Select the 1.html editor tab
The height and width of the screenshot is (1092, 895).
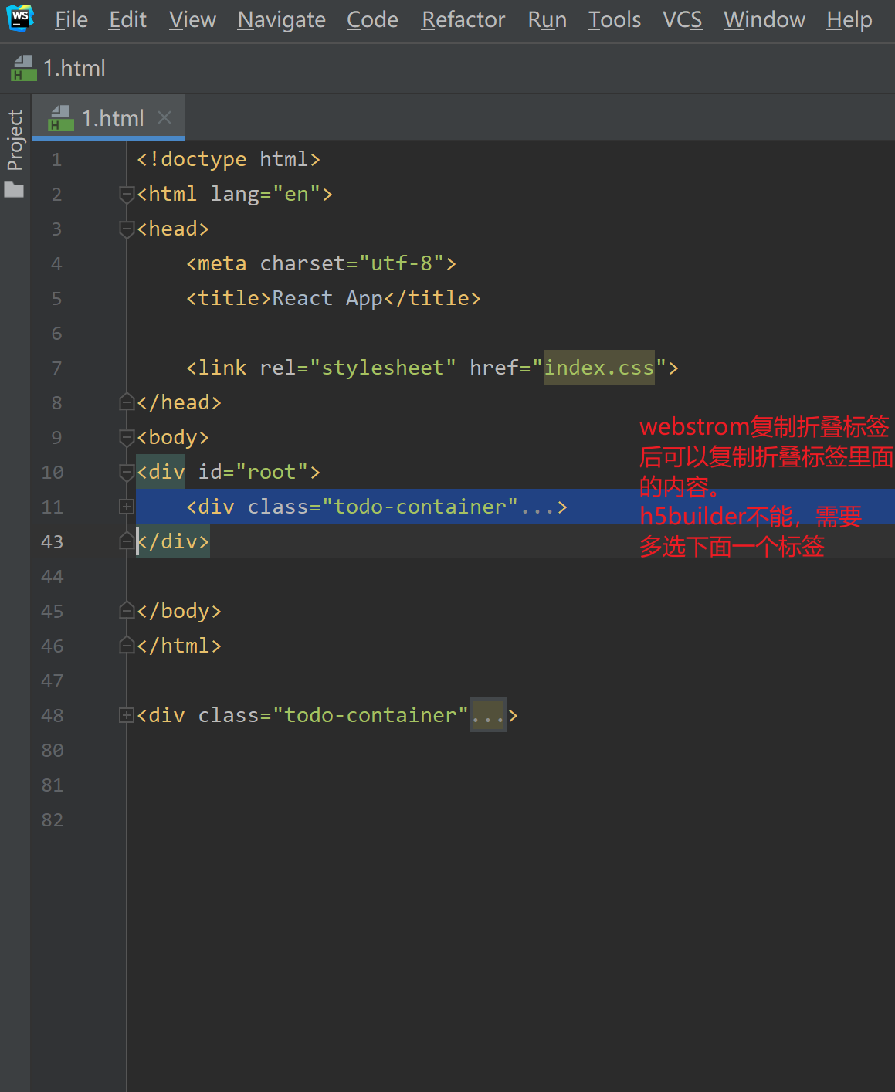112,118
